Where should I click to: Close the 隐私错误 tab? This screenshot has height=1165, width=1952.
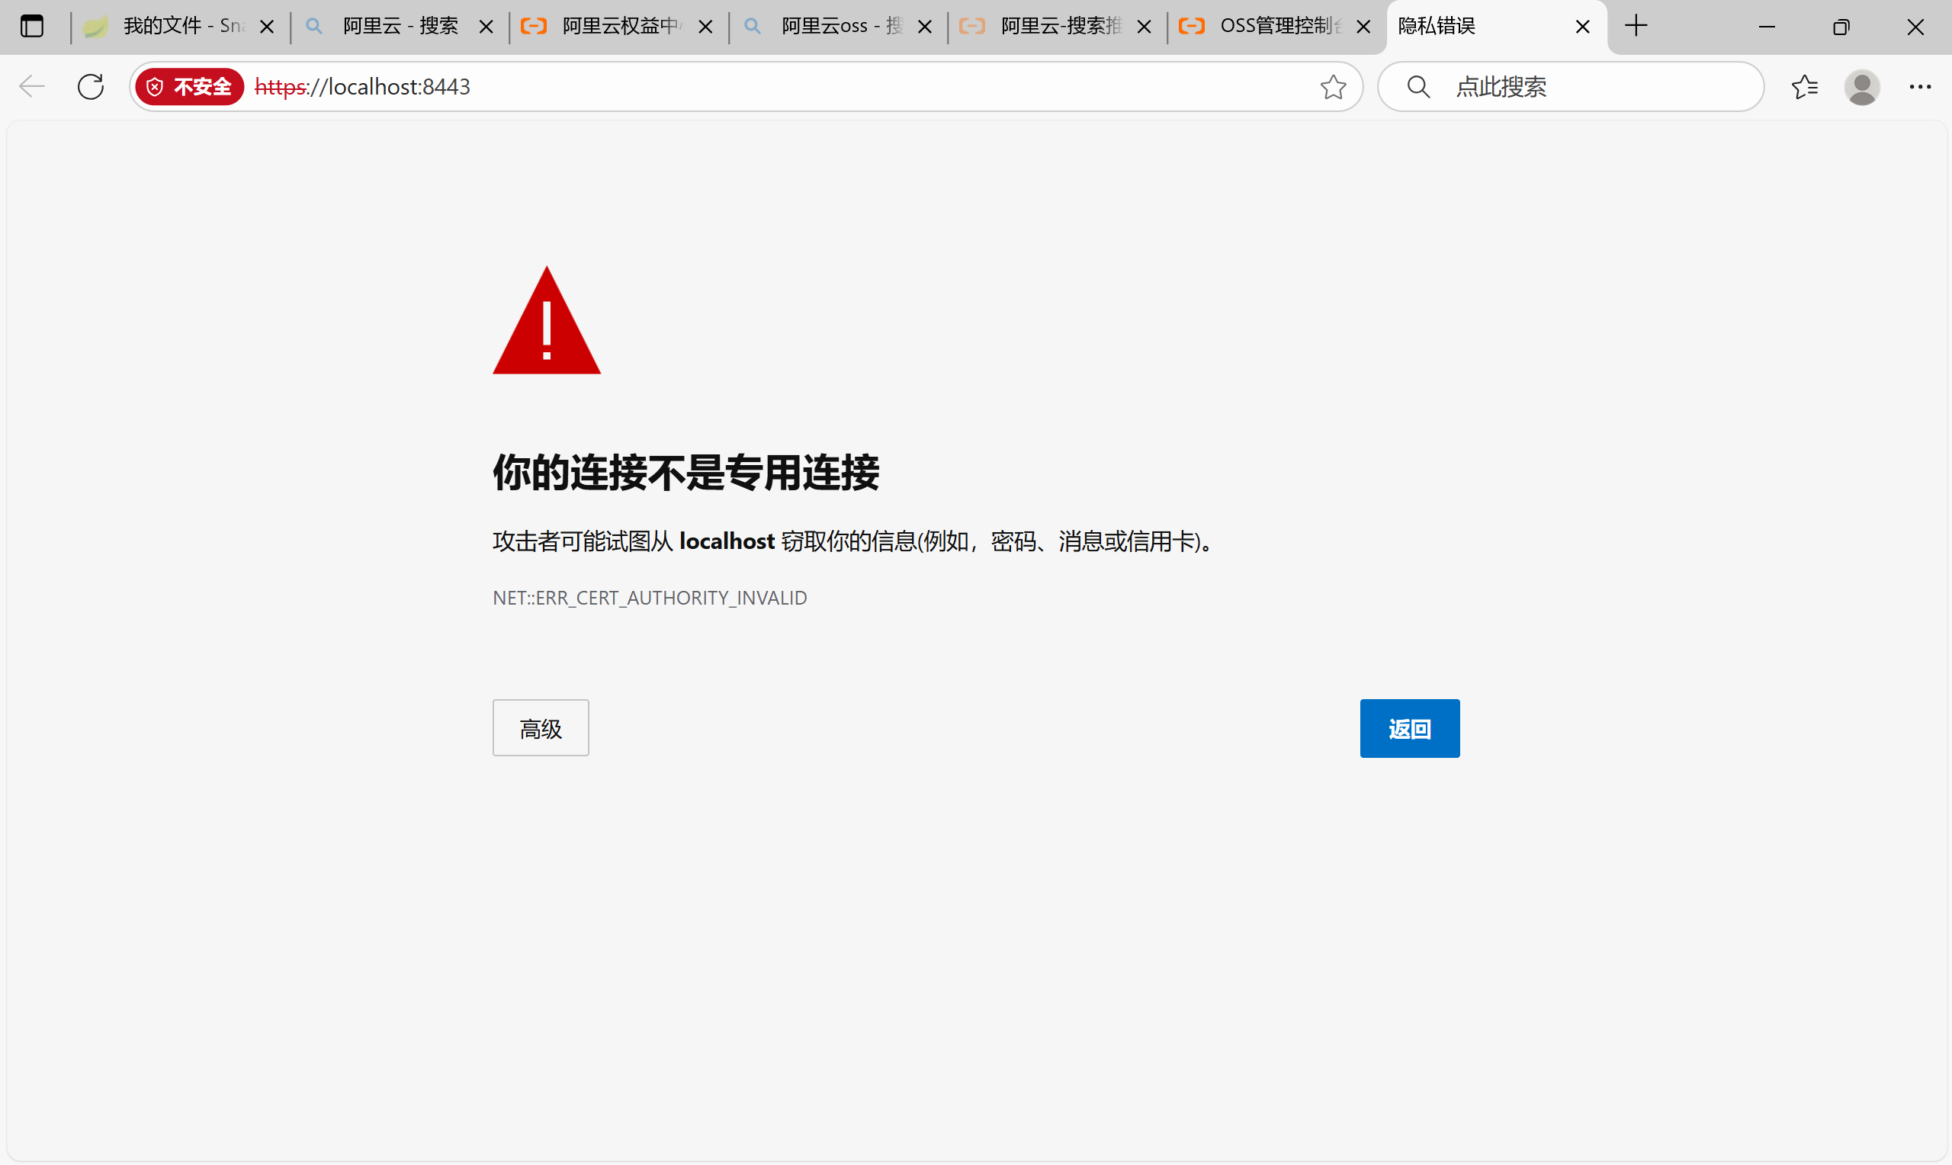(x=1582, y=27)
